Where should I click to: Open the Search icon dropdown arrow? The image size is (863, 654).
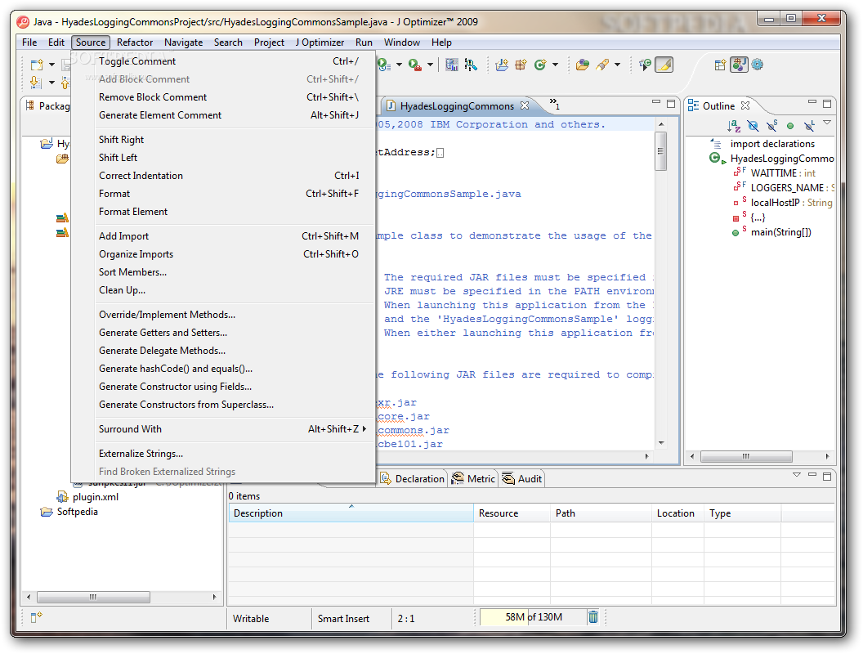pos(617,65)
